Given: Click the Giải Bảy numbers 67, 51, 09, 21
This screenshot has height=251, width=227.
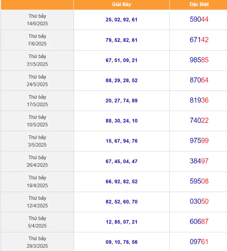Looking at the screenshot, I should [x=121, y=60].
